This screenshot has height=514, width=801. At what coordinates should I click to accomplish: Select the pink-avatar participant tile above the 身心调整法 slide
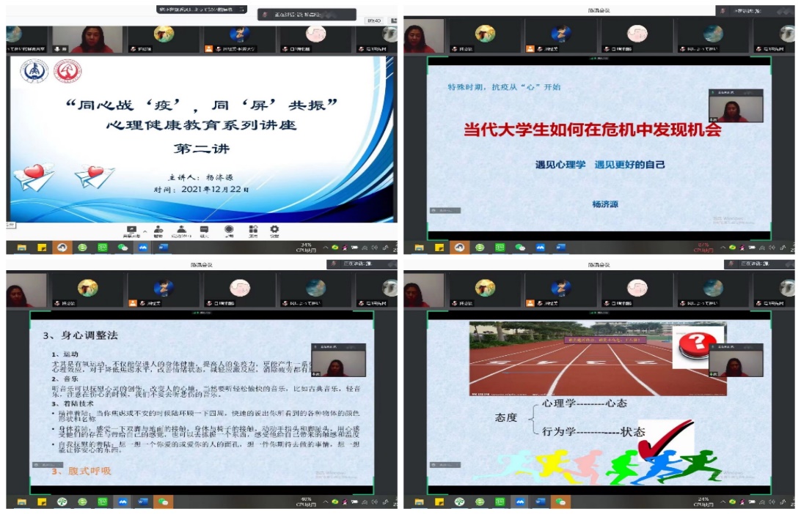(x=239, y=290)
